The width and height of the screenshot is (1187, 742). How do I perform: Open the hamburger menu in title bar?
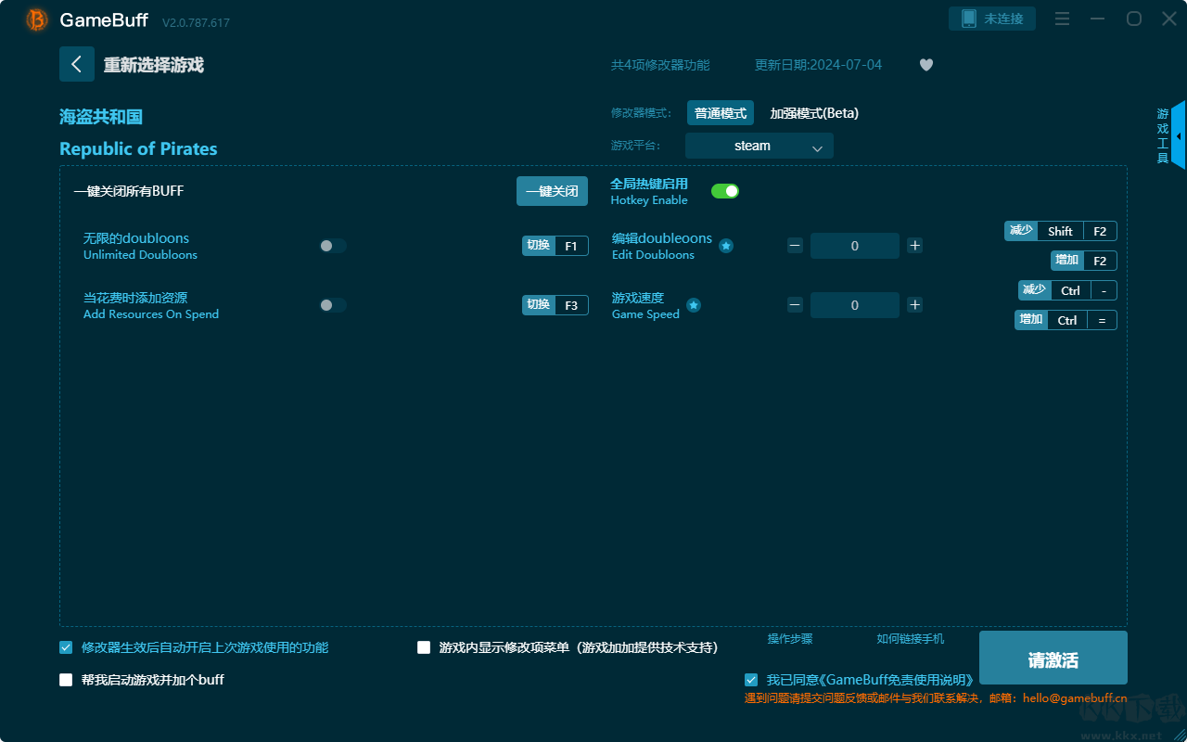coord(1063,19)
